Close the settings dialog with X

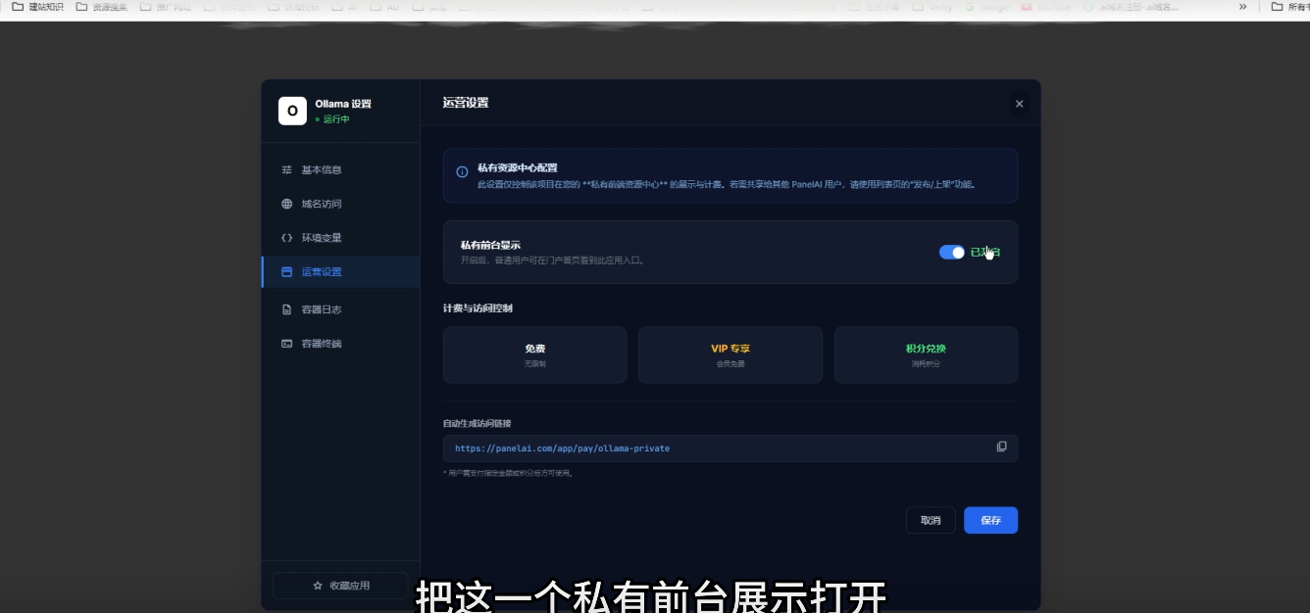[x=1019, y=104]
